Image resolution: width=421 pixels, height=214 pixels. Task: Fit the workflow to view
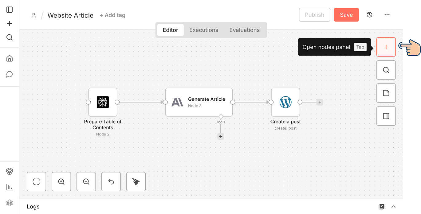click(x=36, y=181)
